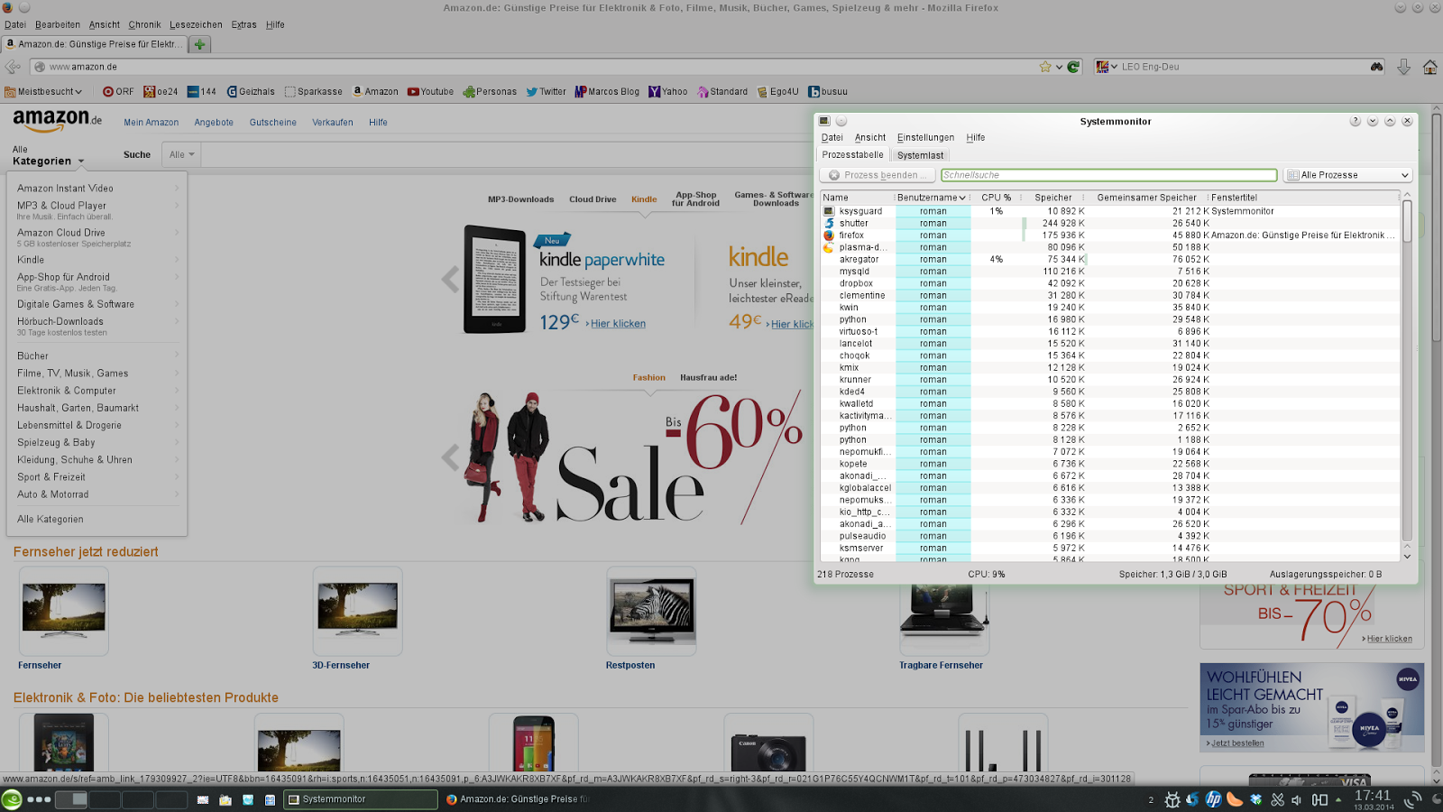
Task: Sort processes by Speicher column header
Action: point(1053,198)
